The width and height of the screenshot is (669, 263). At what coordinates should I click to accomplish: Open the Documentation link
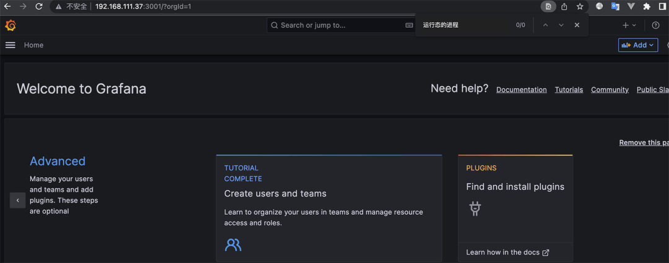522,90
